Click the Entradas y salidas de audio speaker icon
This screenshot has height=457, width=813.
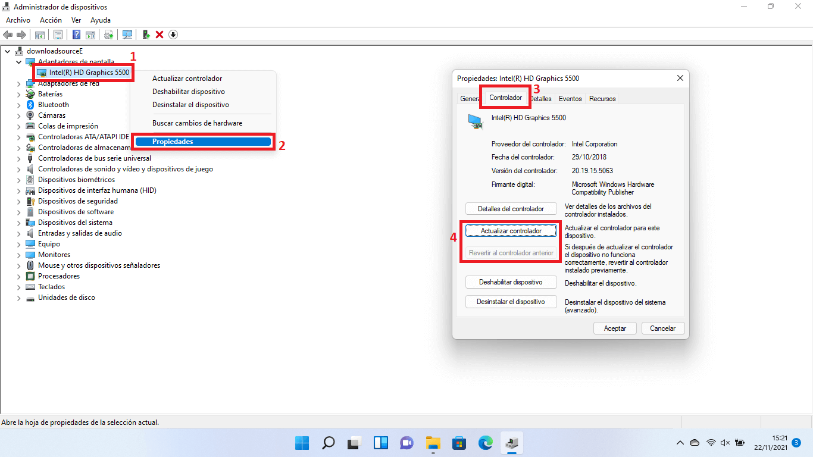pyautogui.click(x=31, y=233)
